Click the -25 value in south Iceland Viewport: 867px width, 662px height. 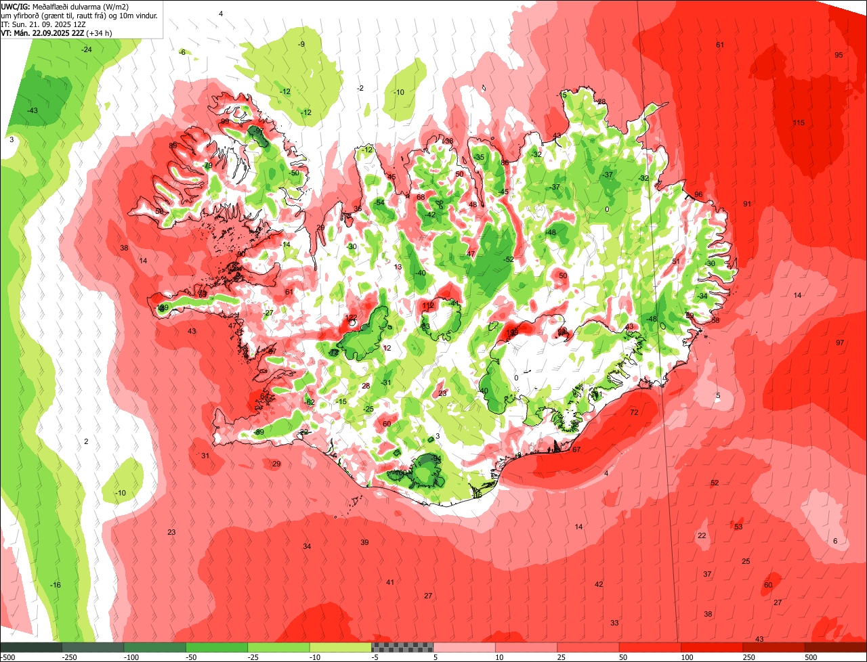click(x=368, y=409)
